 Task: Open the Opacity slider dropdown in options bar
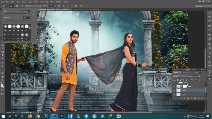point(55,6)
